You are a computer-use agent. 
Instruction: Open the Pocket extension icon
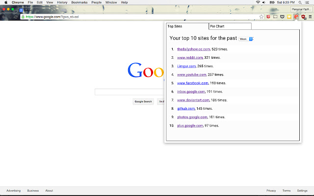click(x=282, y=17)
